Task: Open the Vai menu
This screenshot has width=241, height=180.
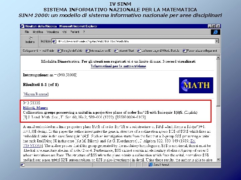Action: click(64, 32)
